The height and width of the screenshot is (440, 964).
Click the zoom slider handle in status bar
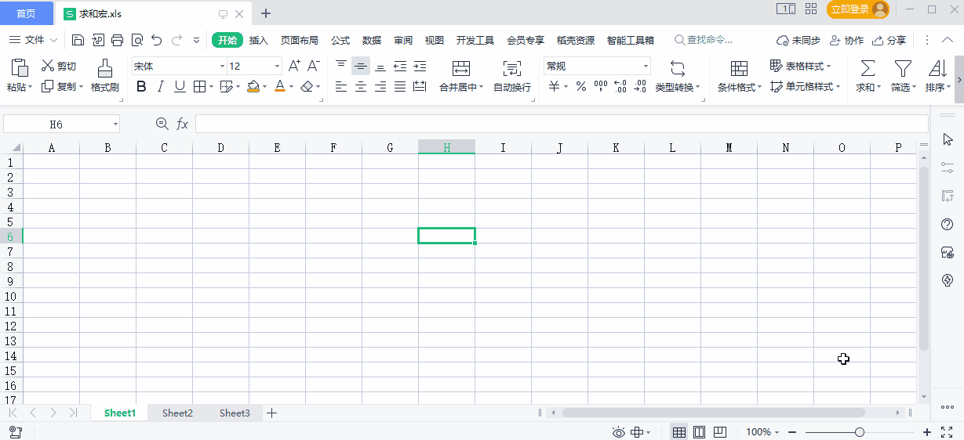860,432
